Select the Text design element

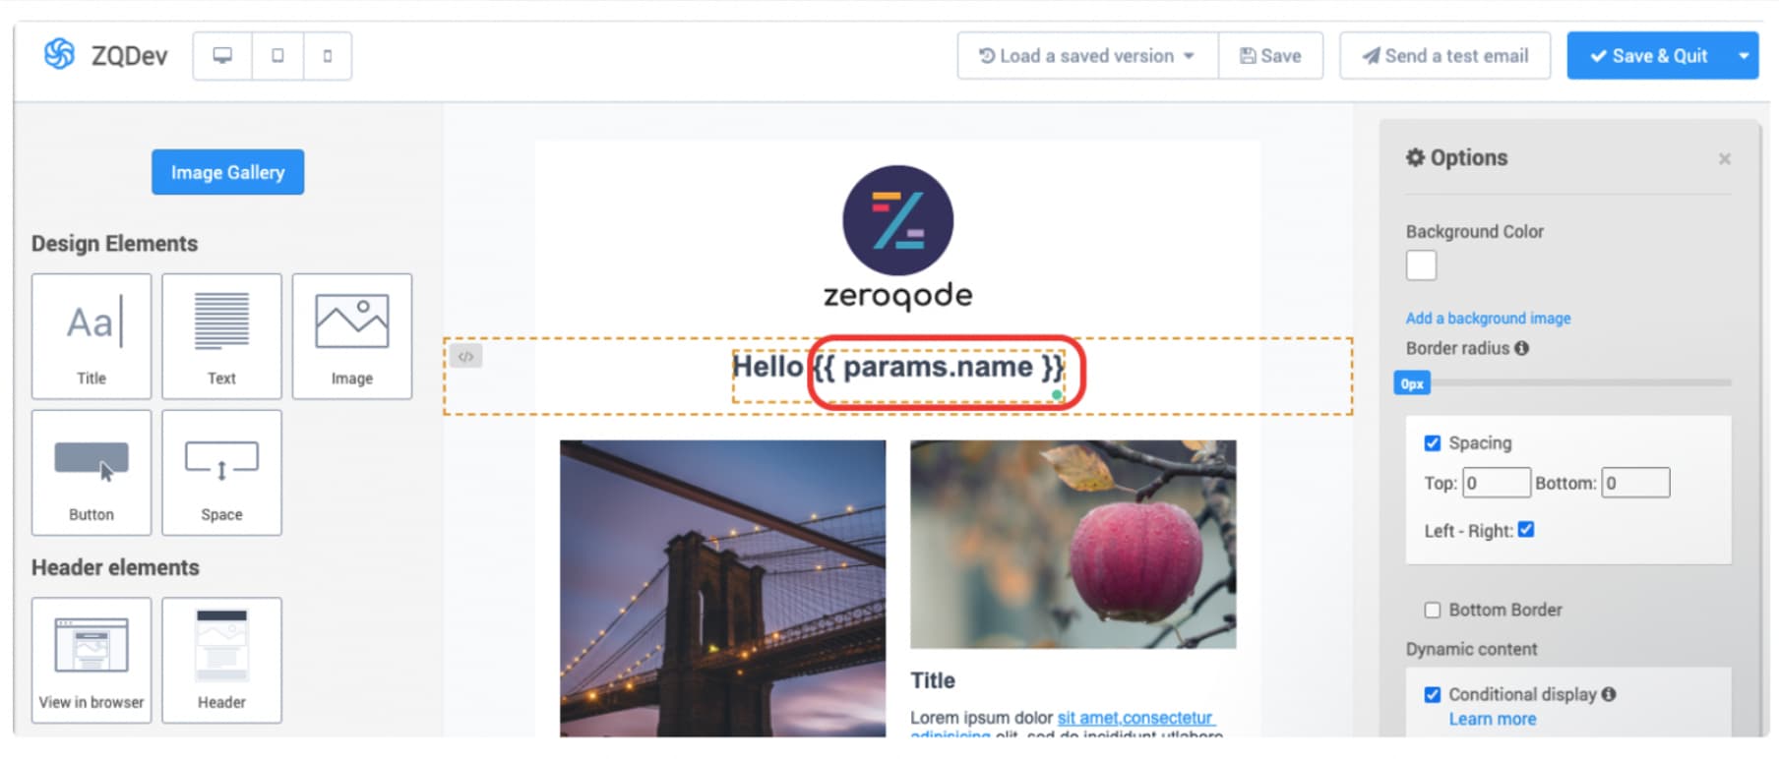(221, 336)
